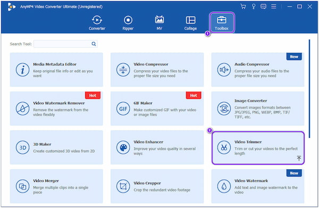Screen dimensions: 319x208
Task: Switch to the Converter tab
Action: coord(97,23)
